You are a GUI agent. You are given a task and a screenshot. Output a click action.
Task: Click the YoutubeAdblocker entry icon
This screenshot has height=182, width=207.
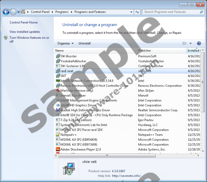(58, 61)
